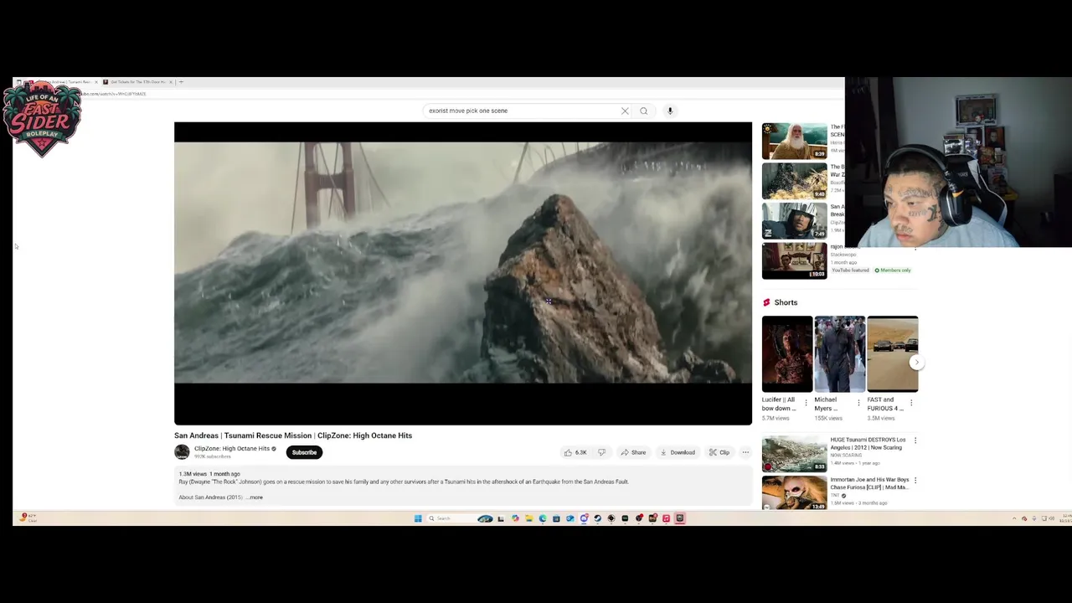Open Immortan Joe and His War Boys thumbnail
Viewport: 1072px width, 603px height.
coord(794,492)
